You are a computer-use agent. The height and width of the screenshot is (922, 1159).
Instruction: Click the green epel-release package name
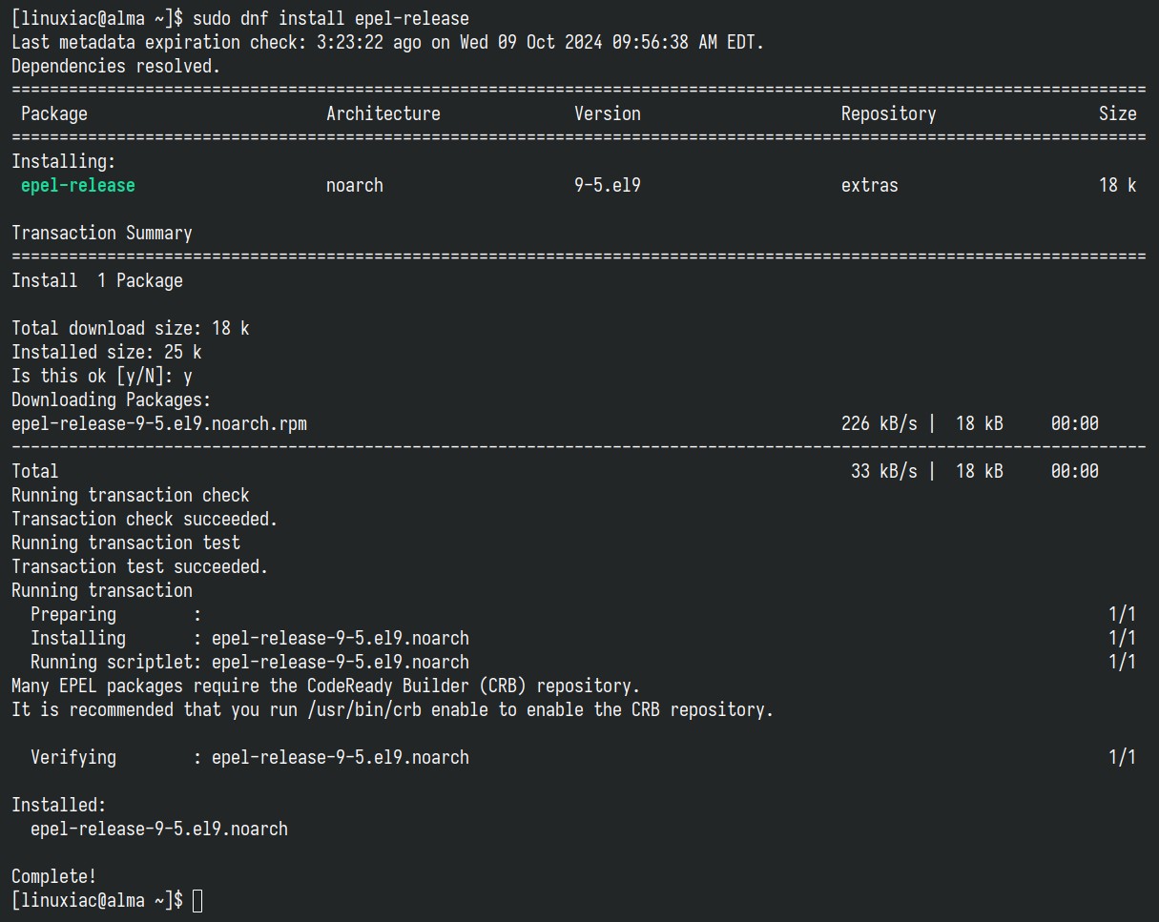(78, 185)
